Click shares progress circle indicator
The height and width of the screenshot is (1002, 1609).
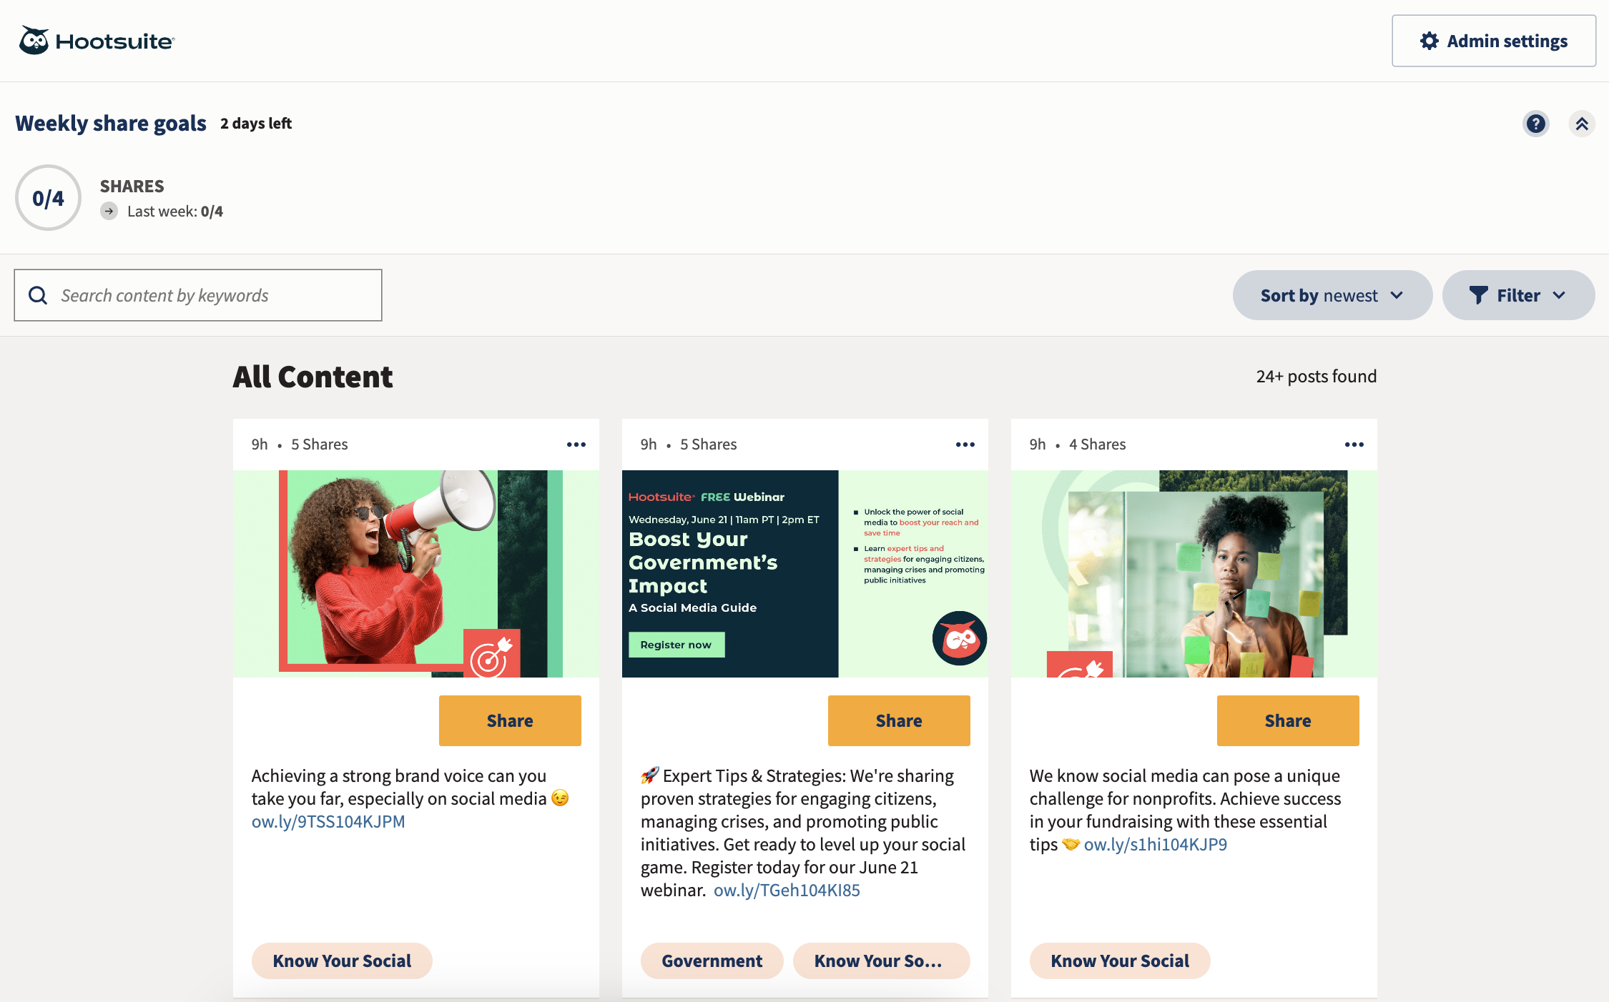(x=47, y=197)
